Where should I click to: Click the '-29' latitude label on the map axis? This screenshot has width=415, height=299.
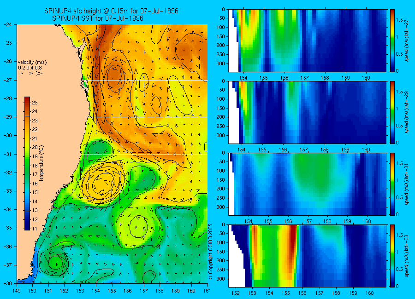click(8, 117)
